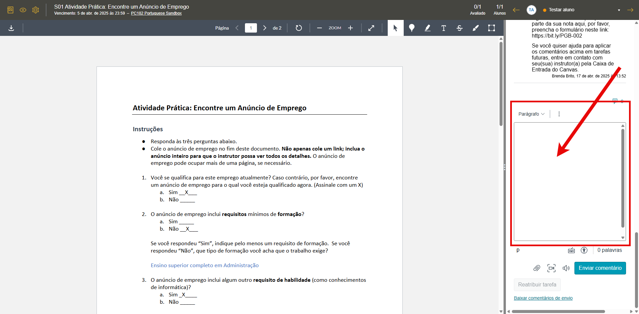Click the 0 palavras word count
The width and height of the screenshot is (639, 314).
pos(610,250)
